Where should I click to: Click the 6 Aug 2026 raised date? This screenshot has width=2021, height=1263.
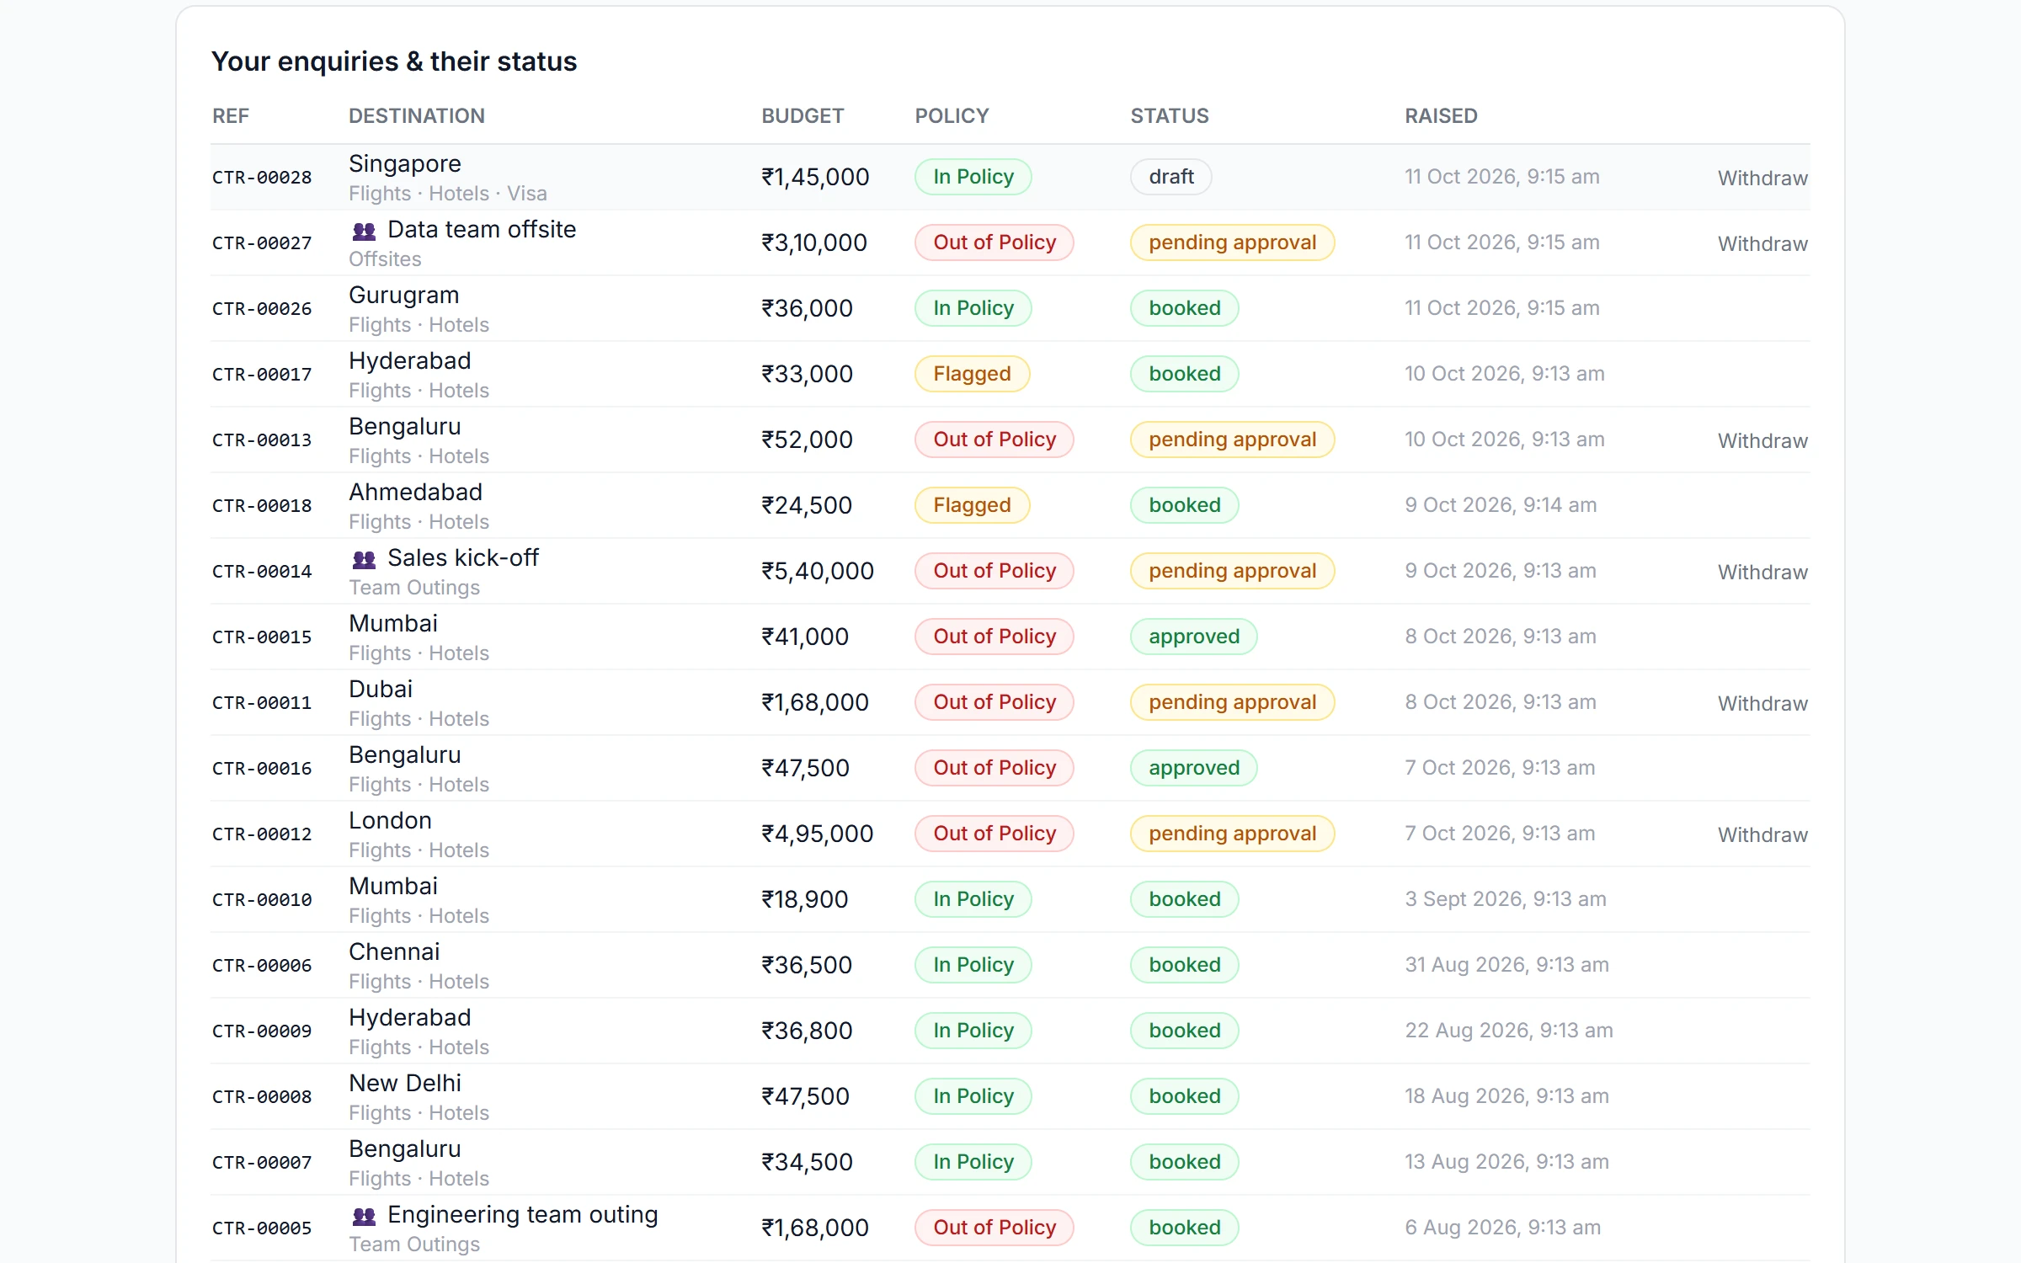(1502, 1228)
